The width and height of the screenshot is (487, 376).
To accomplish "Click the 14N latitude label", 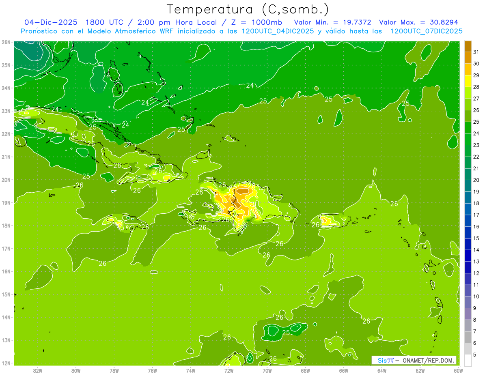I will (6, 317).
